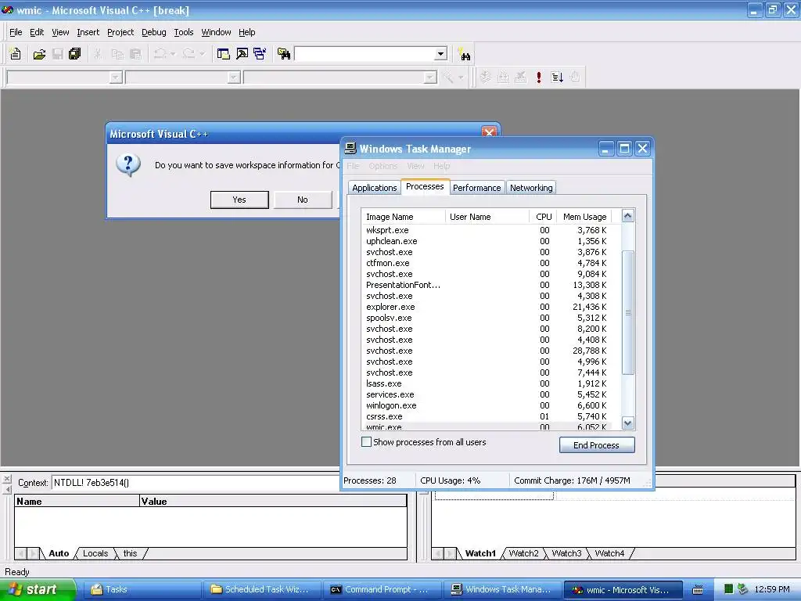801x601 pixels.
Task: Click the process list scroll down arrow
Action: click(628, 423)
